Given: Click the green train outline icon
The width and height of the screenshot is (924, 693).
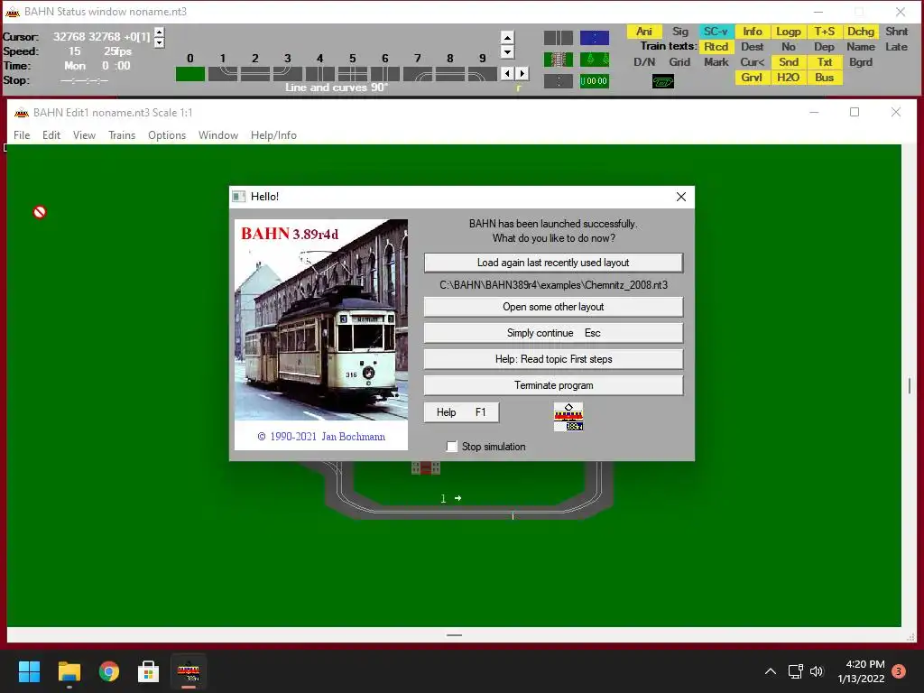Looking at the screenshot, I should [x=663, y=81].
